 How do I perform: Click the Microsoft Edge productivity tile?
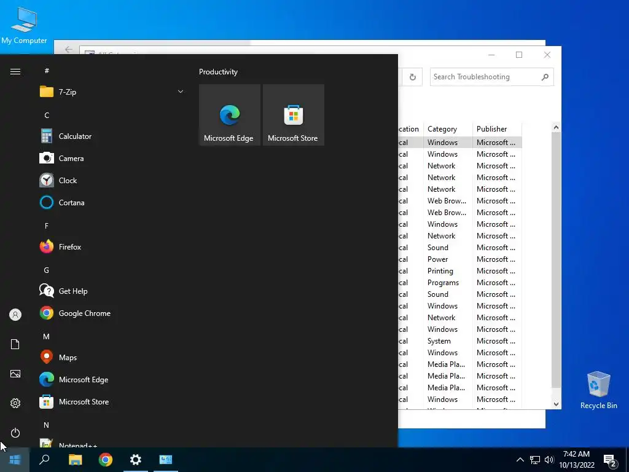(230, 115)
